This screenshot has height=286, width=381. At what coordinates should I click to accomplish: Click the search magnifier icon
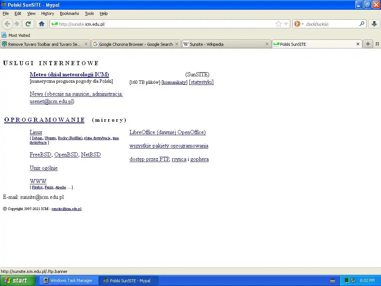pos(362,23)
